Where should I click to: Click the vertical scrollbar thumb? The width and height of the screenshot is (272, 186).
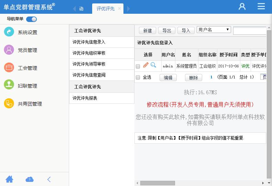[269, 104]
